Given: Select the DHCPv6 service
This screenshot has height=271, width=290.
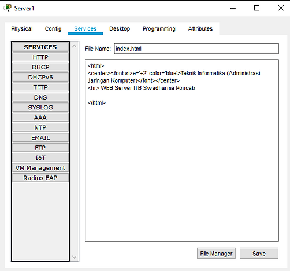Looking at the screenshot, I should [x=40, y=77].
